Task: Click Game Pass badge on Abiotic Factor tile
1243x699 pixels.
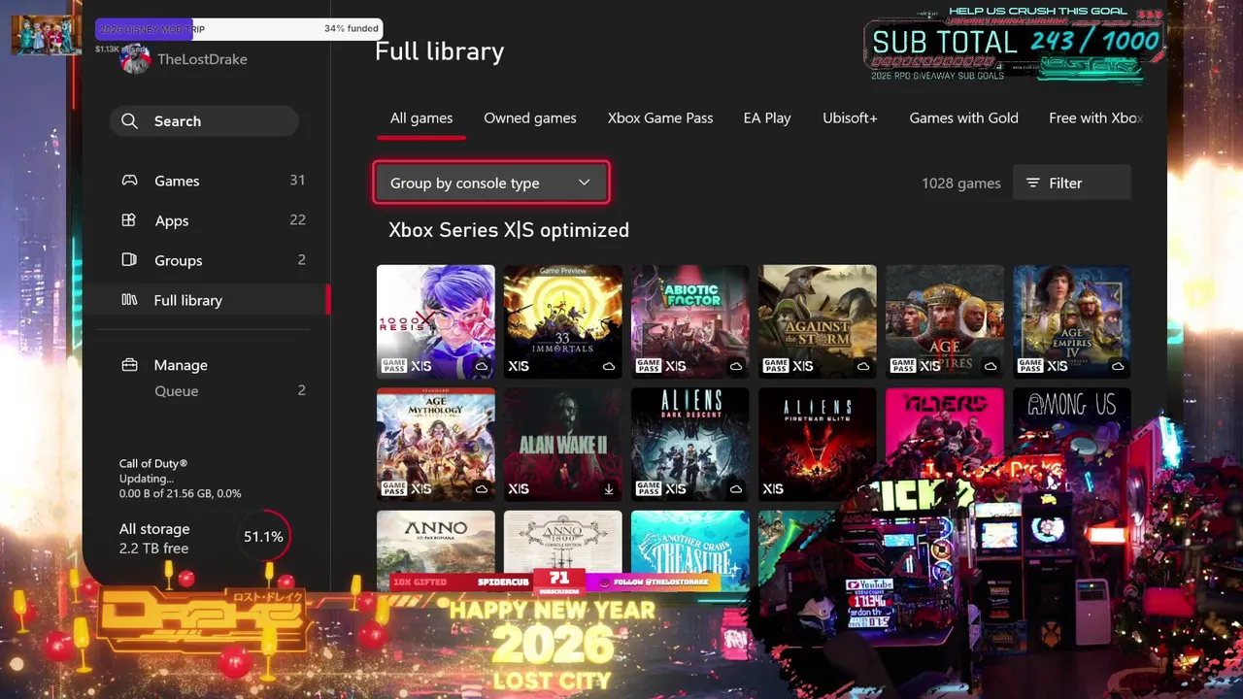Action: coord(648,366)
